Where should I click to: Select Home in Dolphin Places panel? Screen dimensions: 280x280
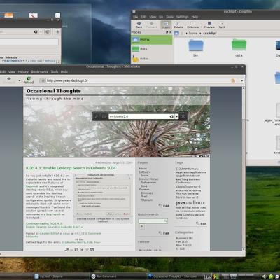(152, 40)
